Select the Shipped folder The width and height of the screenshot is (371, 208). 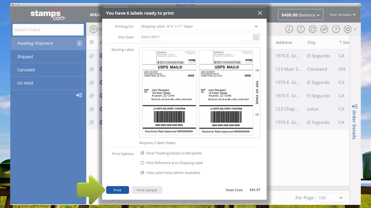pos(25,57)
